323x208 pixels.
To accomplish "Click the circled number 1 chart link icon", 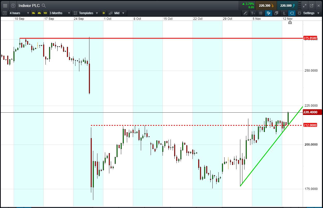I will click(x=13, y=5).
